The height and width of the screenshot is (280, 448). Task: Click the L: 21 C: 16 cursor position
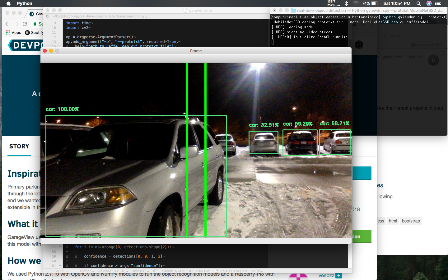60,271
